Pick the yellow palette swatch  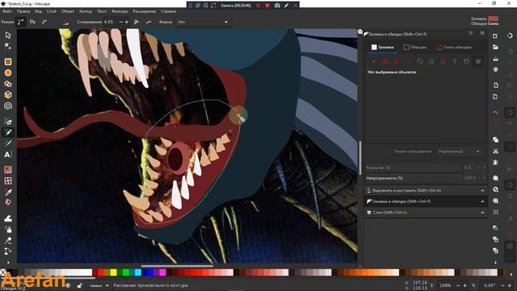tap(113, 272)
